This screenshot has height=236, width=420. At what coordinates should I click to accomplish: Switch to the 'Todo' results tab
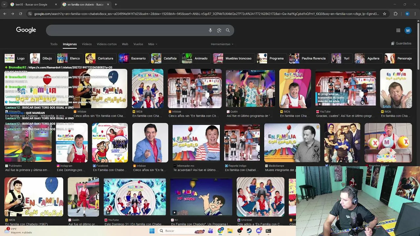click(54, 44)
